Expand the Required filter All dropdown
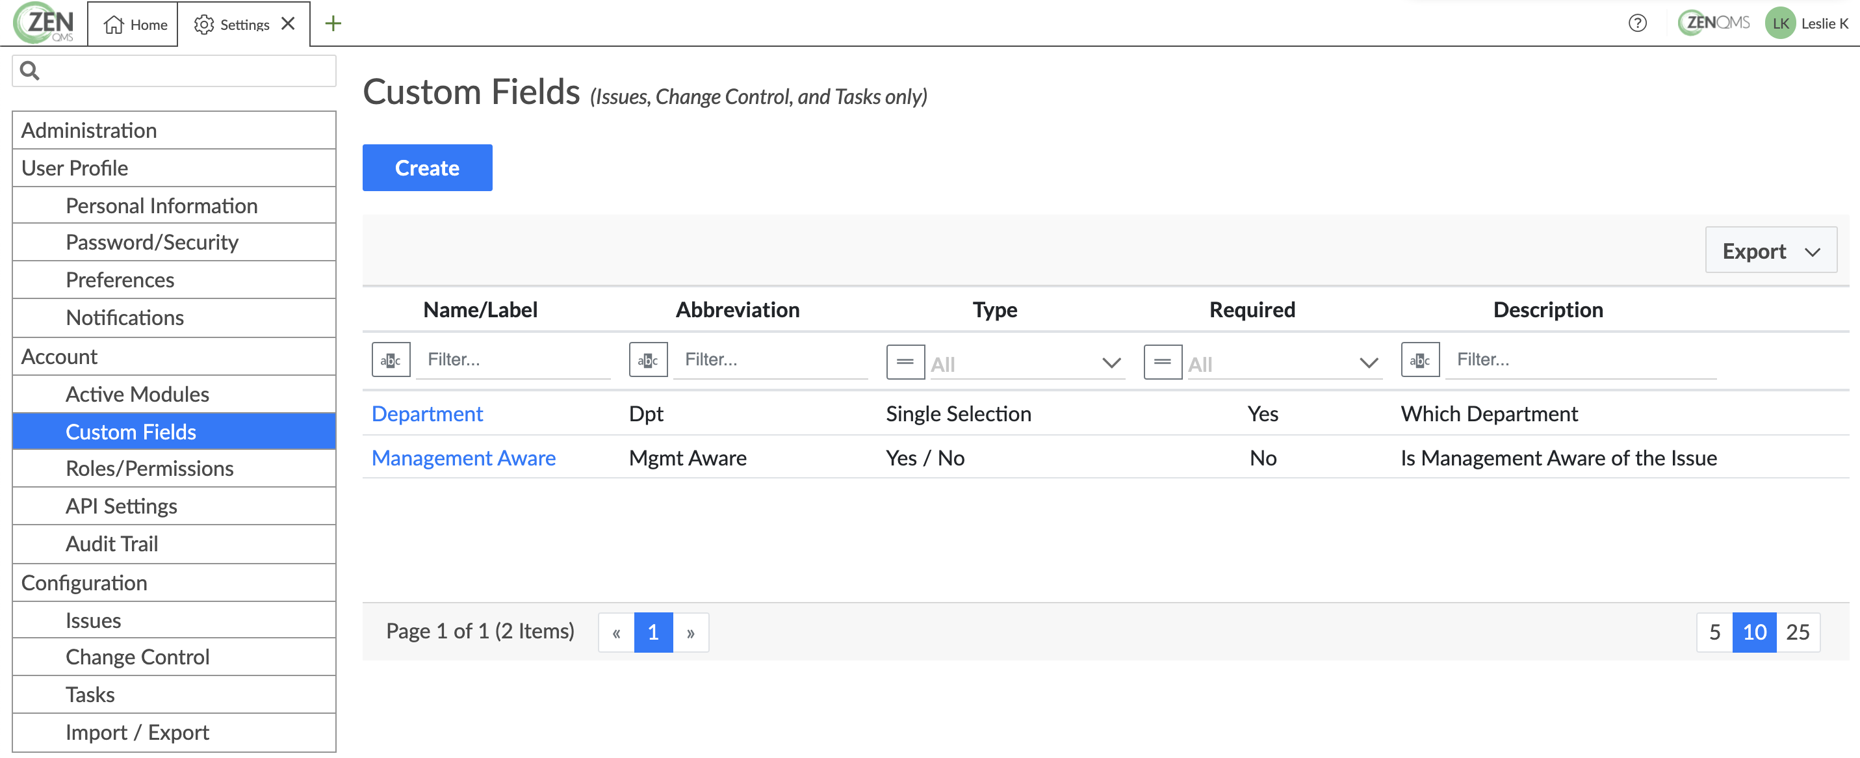The height and width of the screenshot is (758, 1860). (x=1285, y=363)
